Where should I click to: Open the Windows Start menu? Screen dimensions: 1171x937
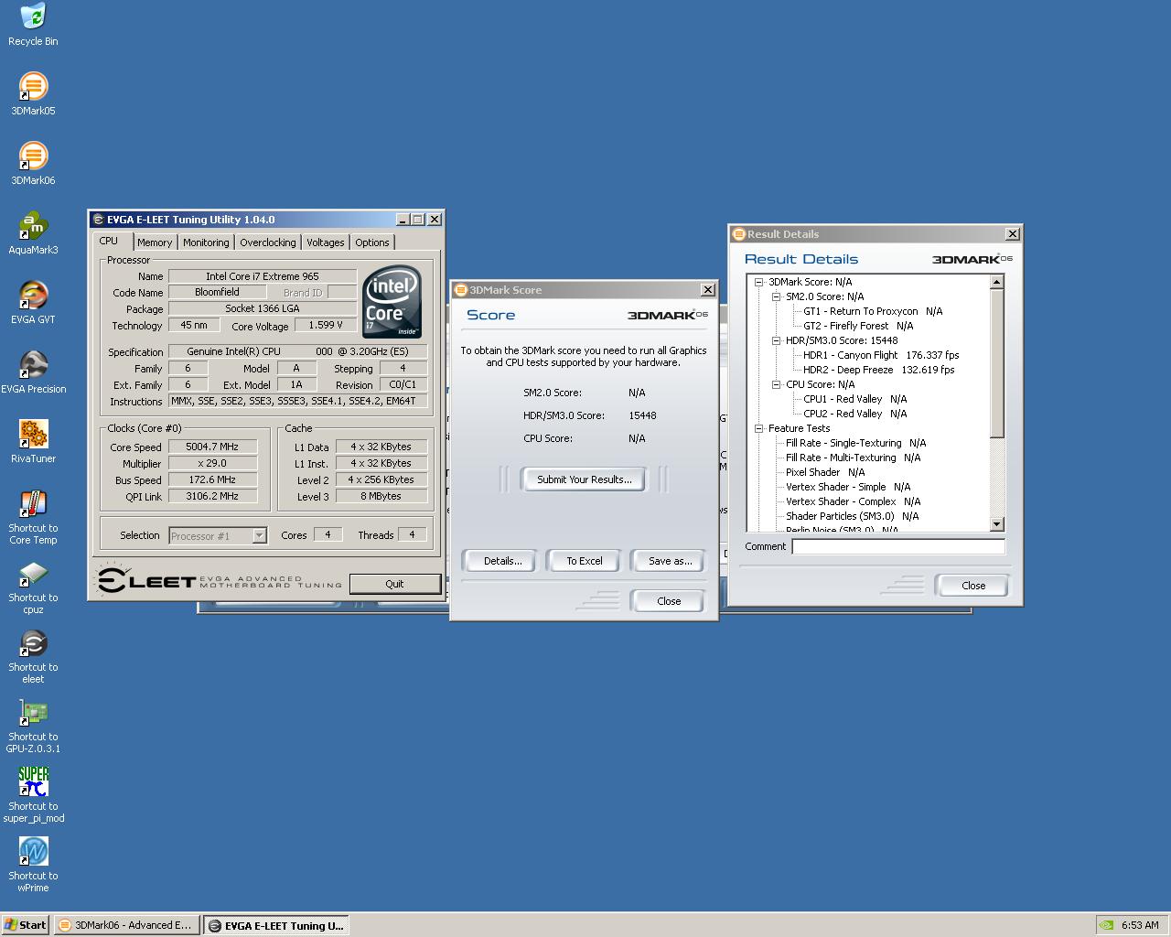pos(26,924)
